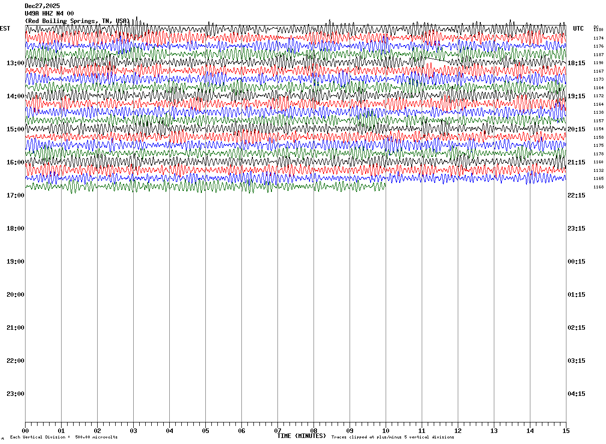Click the 00 minute axis label
The width and height of the screenshot is (606, 444).
pyautogui.click(x=25, y=430)
